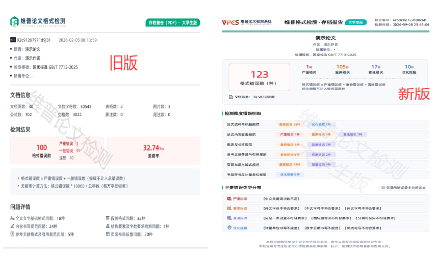Click the 【计量单位书写不规范】 error type
437x260 pixels.
point(281,228)
